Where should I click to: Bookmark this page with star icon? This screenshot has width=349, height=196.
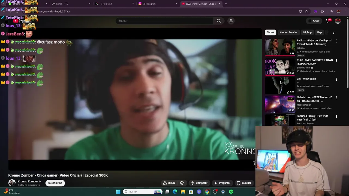[306, 11]
